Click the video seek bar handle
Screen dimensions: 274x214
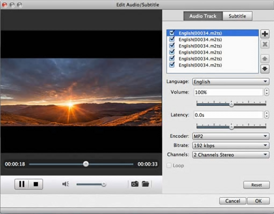tap(86, 164)
